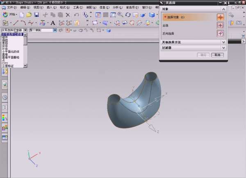Expand the 其他选择方法 section
The image size is (246, 178).
(x=223, y=42)
